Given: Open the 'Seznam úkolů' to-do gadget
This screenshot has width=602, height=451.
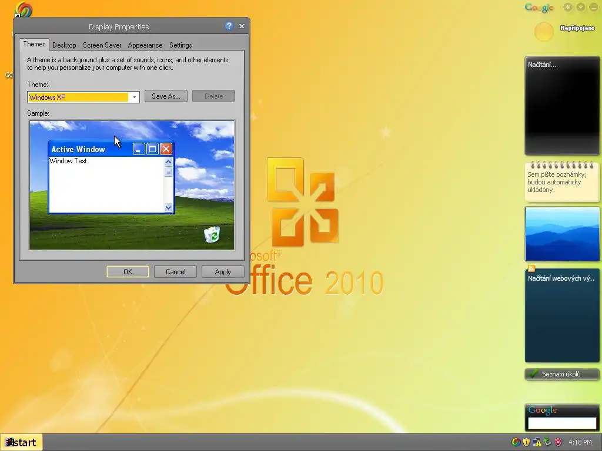Looking at the screenshot, I should (x=562, y=374).
